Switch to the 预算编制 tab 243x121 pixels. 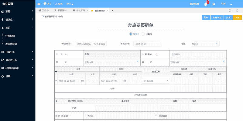pos(60,11)
